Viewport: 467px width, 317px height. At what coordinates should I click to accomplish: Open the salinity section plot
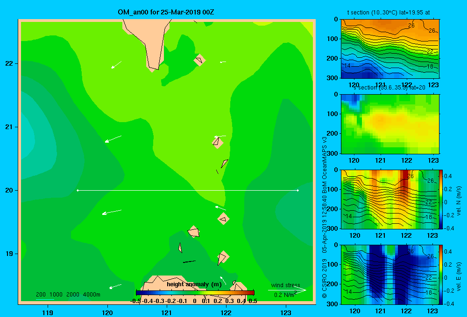click(x=390, y=124)
